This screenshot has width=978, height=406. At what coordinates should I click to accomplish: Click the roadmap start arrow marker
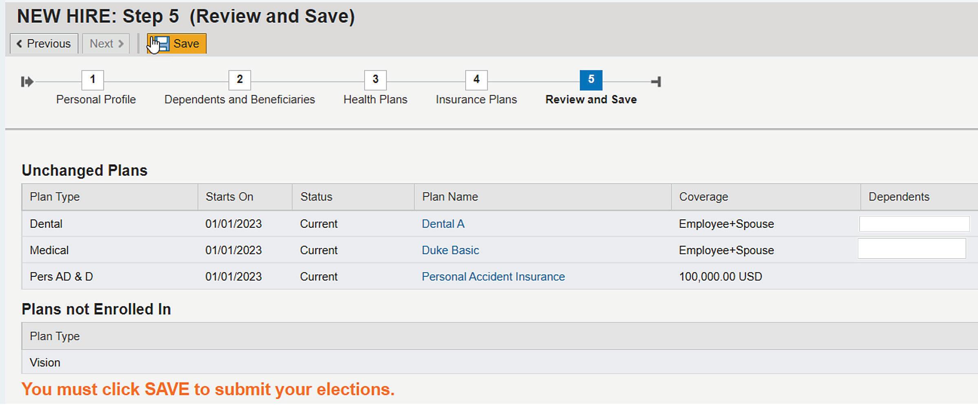(x=27, y=81)
